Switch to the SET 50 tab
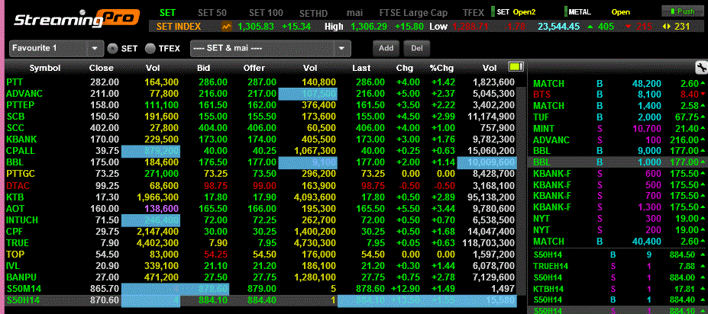Image resolution: width=708 pixels, height=314 pixels. coord(212,12)
